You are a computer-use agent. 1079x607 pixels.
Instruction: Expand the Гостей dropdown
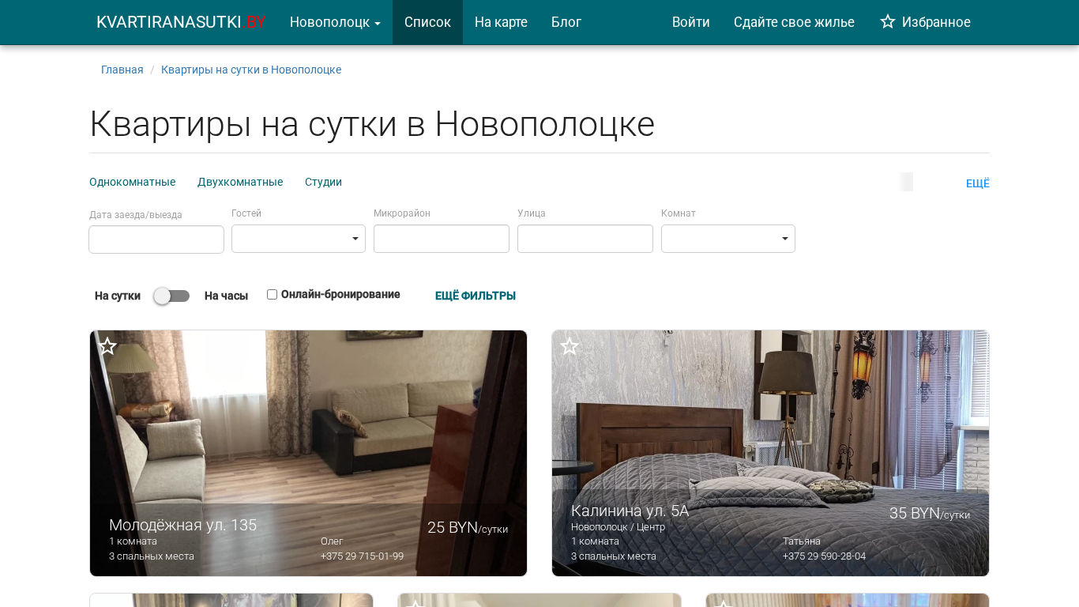[x=299, y=239]
